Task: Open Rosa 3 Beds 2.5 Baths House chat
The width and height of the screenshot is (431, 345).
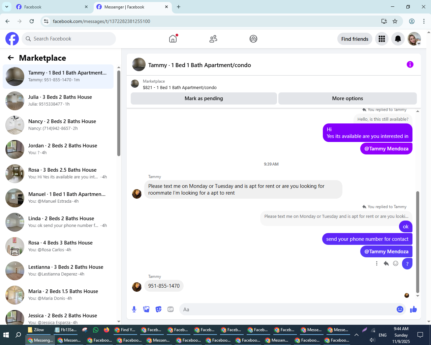Action: [x=58, y=173]
